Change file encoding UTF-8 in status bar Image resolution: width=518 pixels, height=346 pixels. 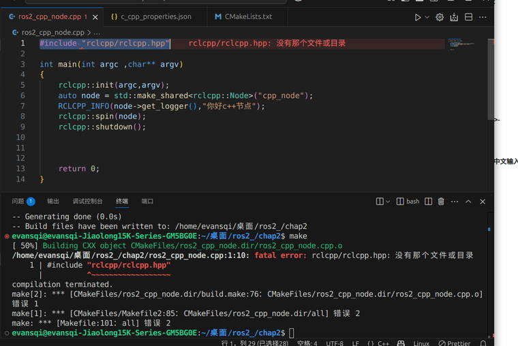point(335,343)
